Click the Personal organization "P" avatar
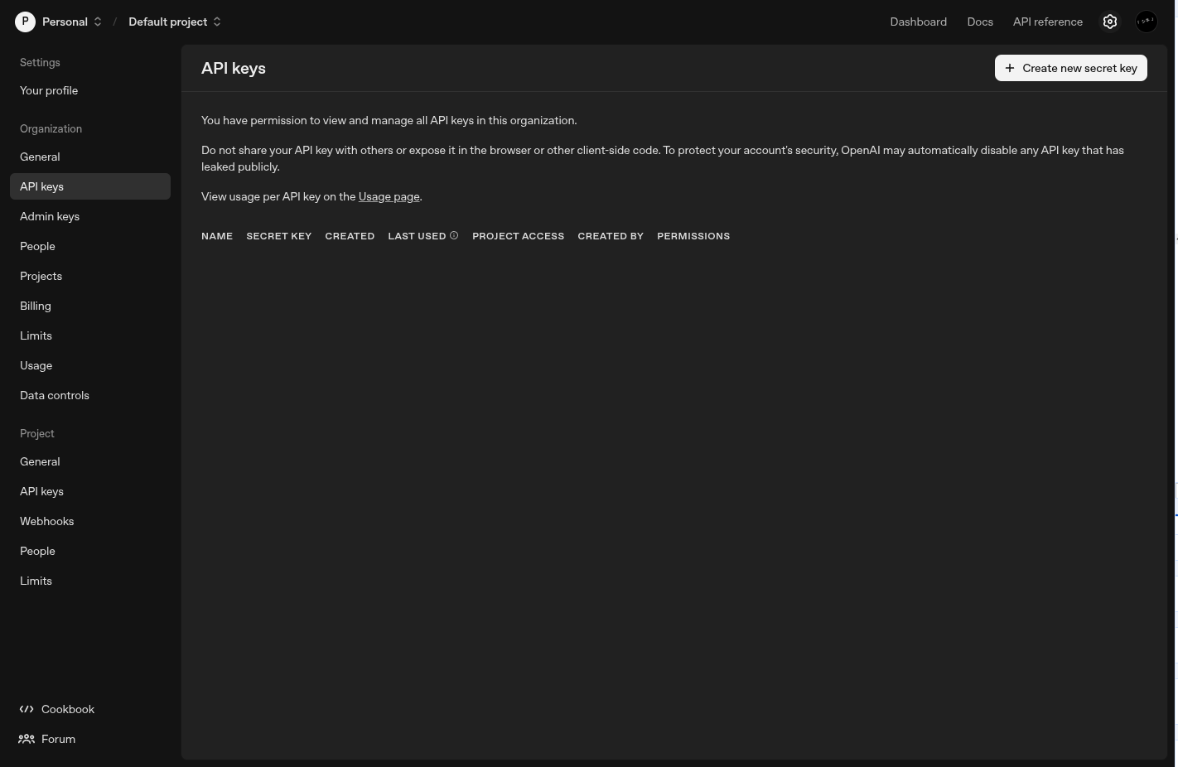This screenshot has height=767, width=1178. click(x=25, y=22)
